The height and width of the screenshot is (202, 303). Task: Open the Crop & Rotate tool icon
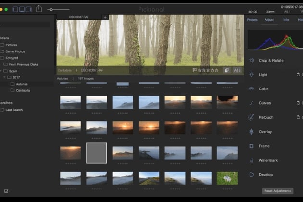coord(252,60)
